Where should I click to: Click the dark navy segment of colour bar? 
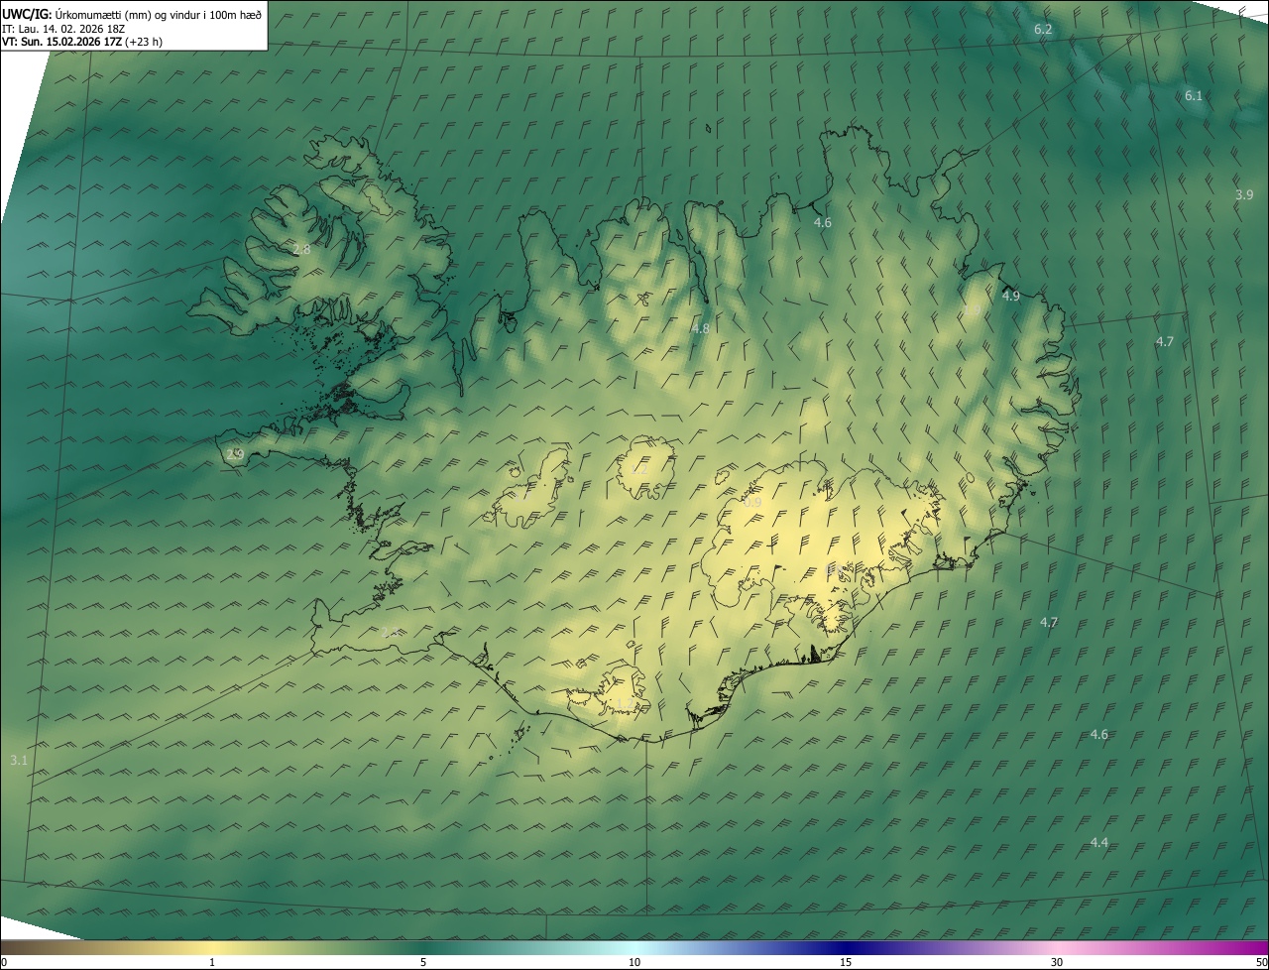pyautogui.click(x=846, y=947)
